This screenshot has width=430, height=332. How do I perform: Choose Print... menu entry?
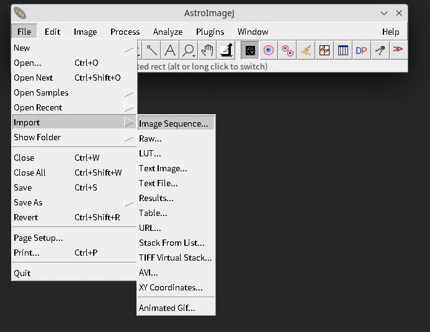(x=74, y=253)
